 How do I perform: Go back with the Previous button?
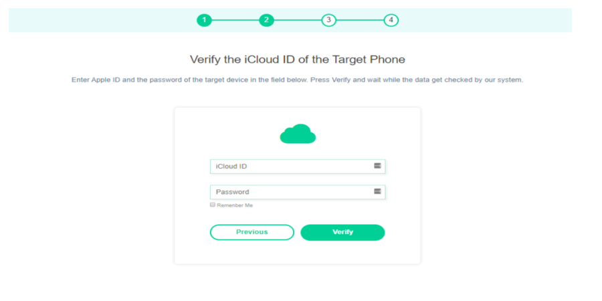252,232
